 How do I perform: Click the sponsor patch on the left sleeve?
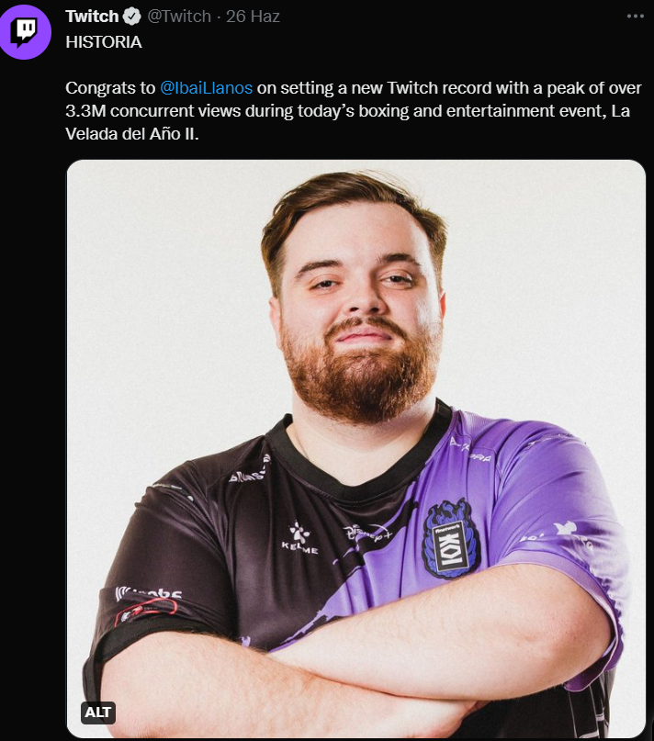(146, 605)
